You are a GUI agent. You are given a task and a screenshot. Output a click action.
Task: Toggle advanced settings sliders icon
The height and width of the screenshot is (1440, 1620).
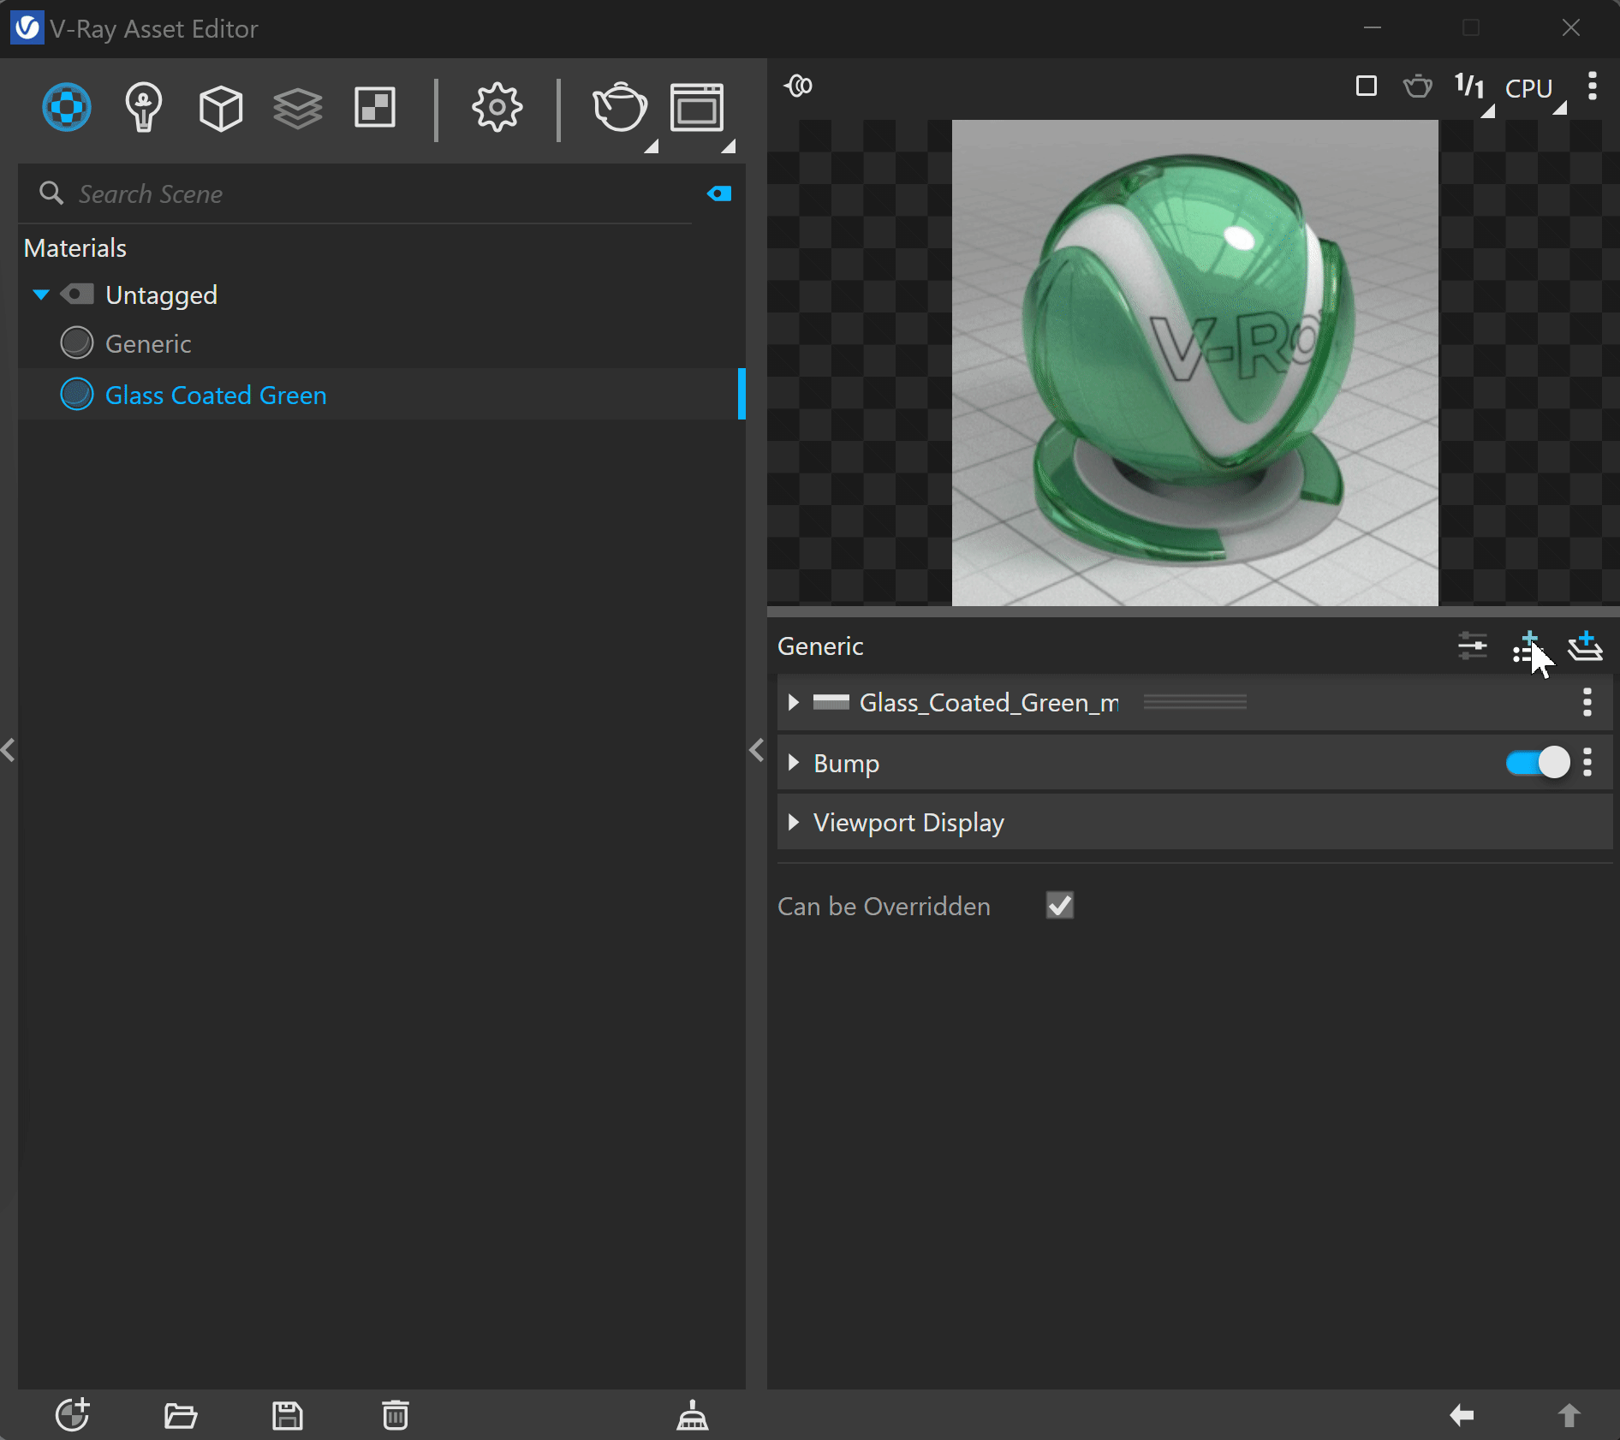point(1473,646)
